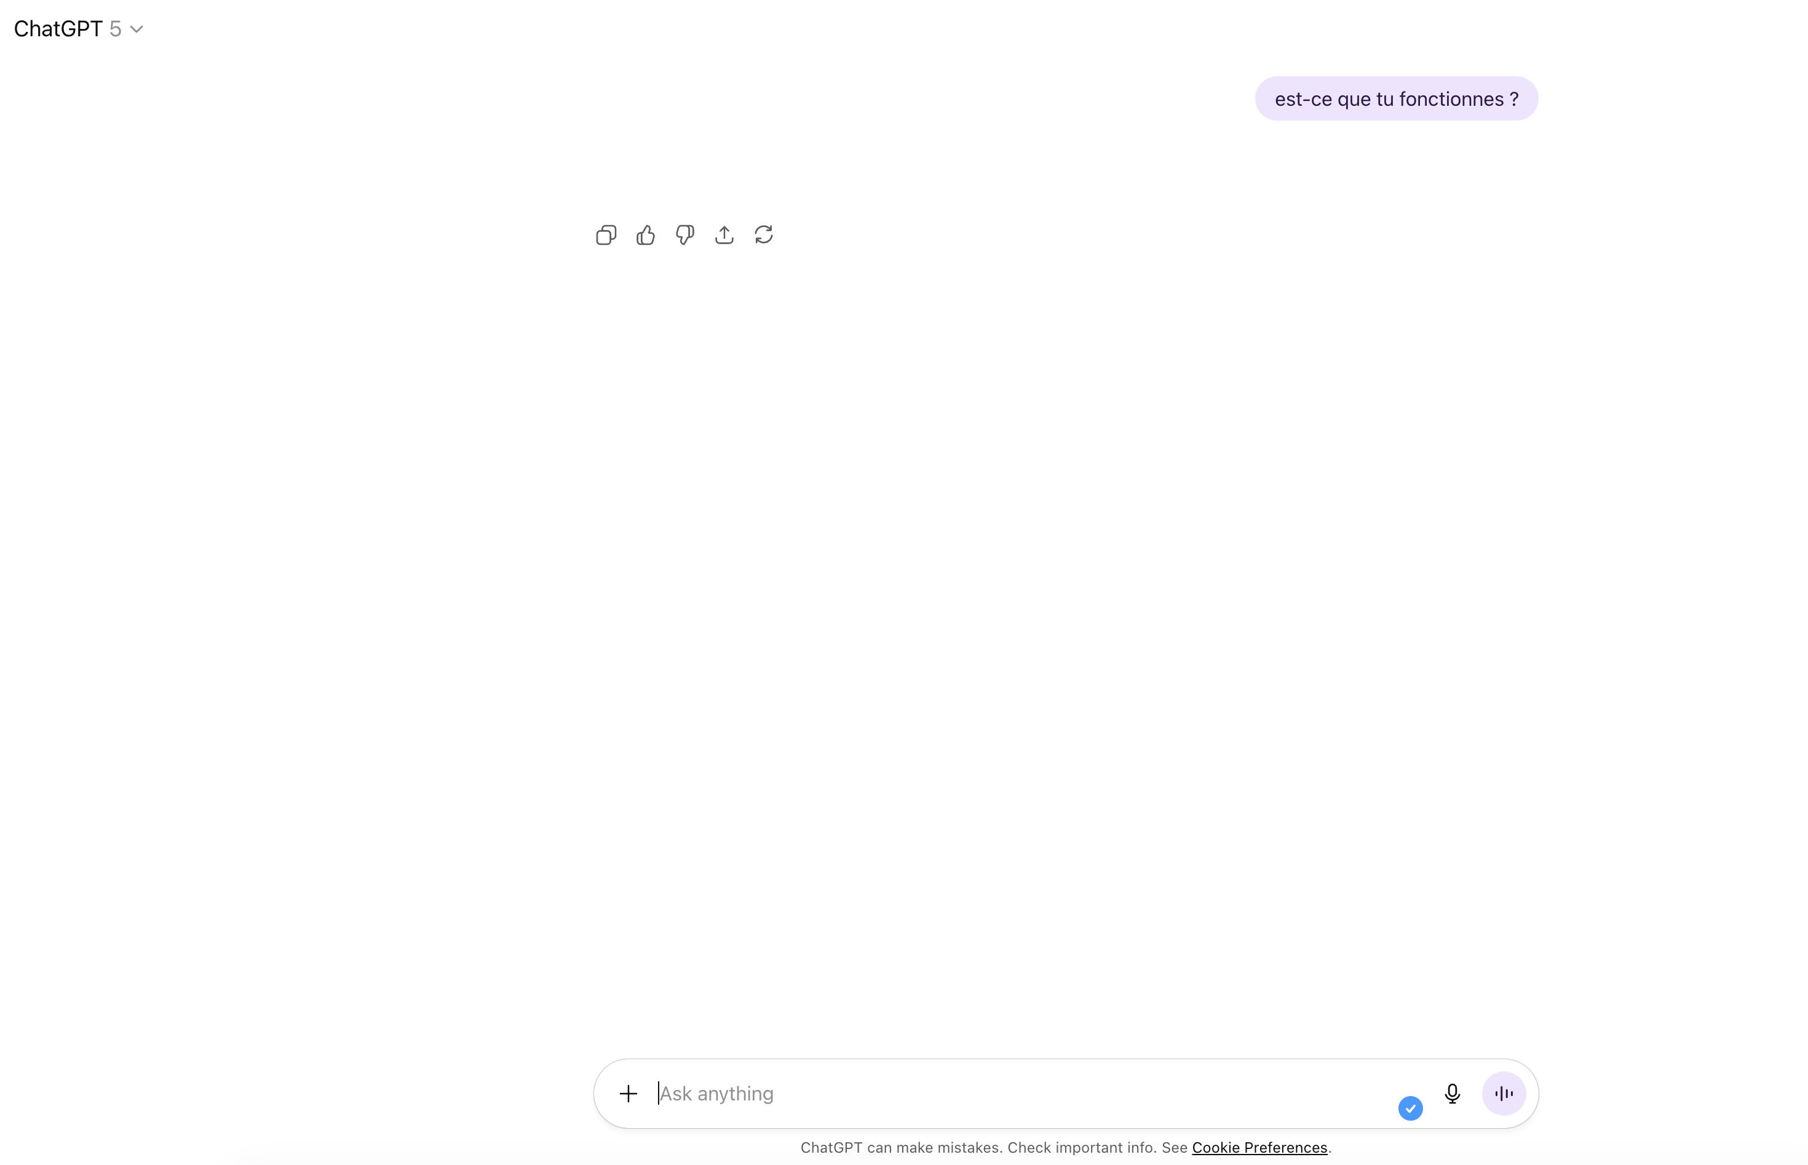The image size is (1808, 1165).
Task: Copy the assistant's response
Action: (606, 235)
